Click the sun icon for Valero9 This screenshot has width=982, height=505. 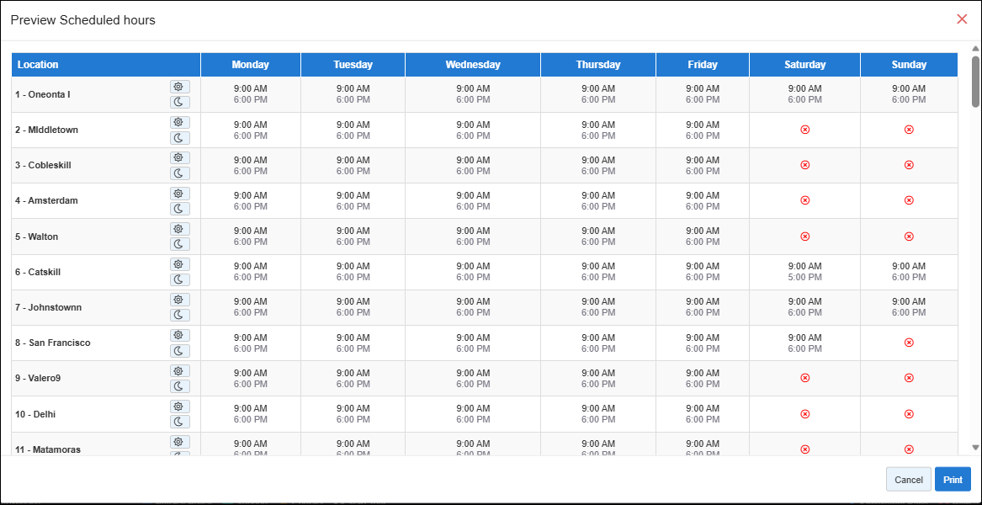pyautogui.click(x=179, y=370)
